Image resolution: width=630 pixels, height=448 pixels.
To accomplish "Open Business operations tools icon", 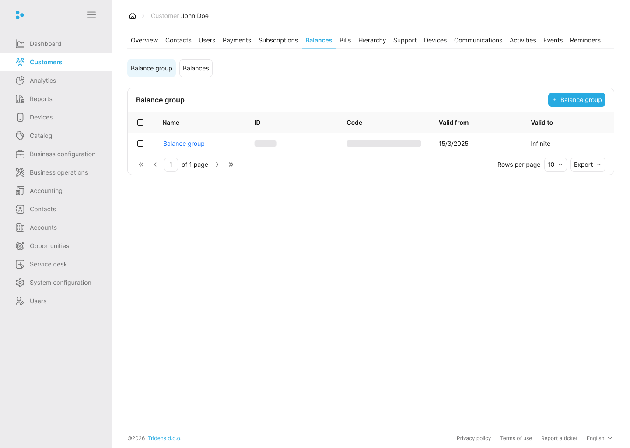I will (x=20, y=172).
